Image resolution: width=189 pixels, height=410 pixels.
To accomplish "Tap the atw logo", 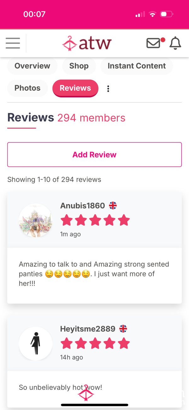I will coord(87,43).
